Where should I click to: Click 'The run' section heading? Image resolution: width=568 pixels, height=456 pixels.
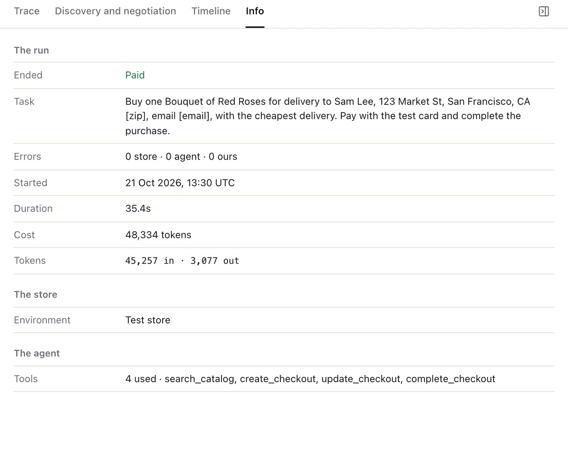pos(32,50)
